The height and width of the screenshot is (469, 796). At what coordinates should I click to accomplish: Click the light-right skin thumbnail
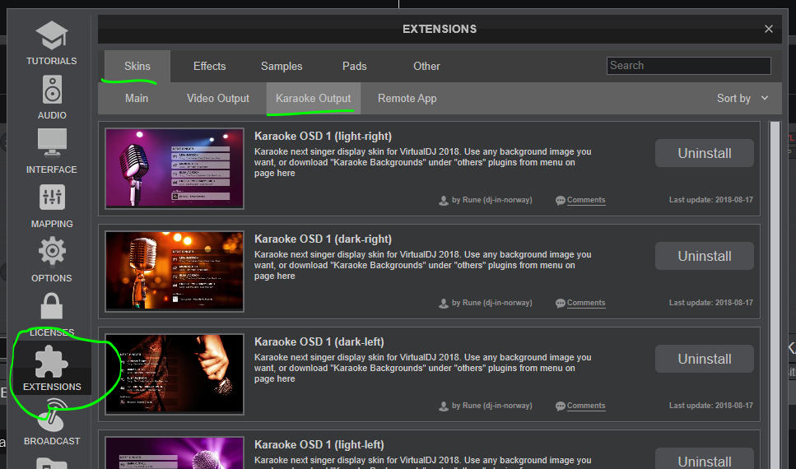click(175, 169)
